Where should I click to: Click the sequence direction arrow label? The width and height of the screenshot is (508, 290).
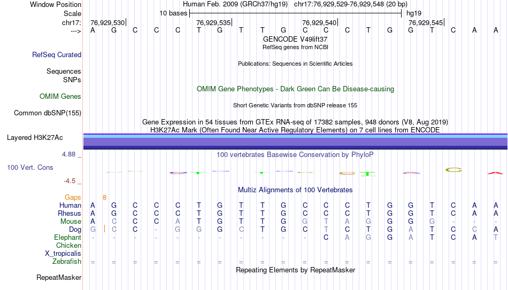coord(75,31)
